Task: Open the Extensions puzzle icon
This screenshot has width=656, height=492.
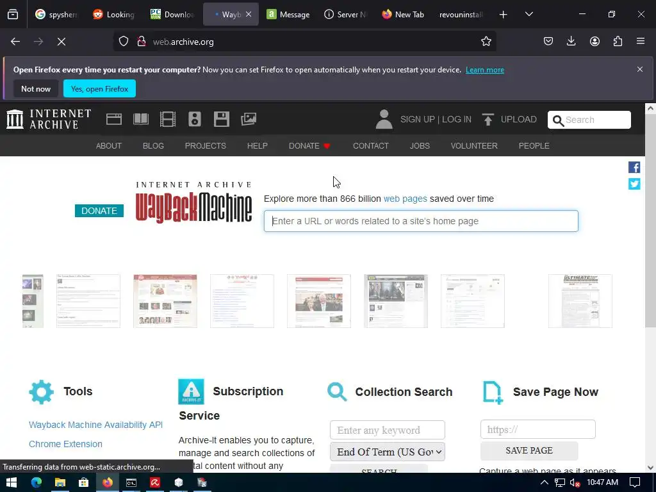Action: [618, 42]
